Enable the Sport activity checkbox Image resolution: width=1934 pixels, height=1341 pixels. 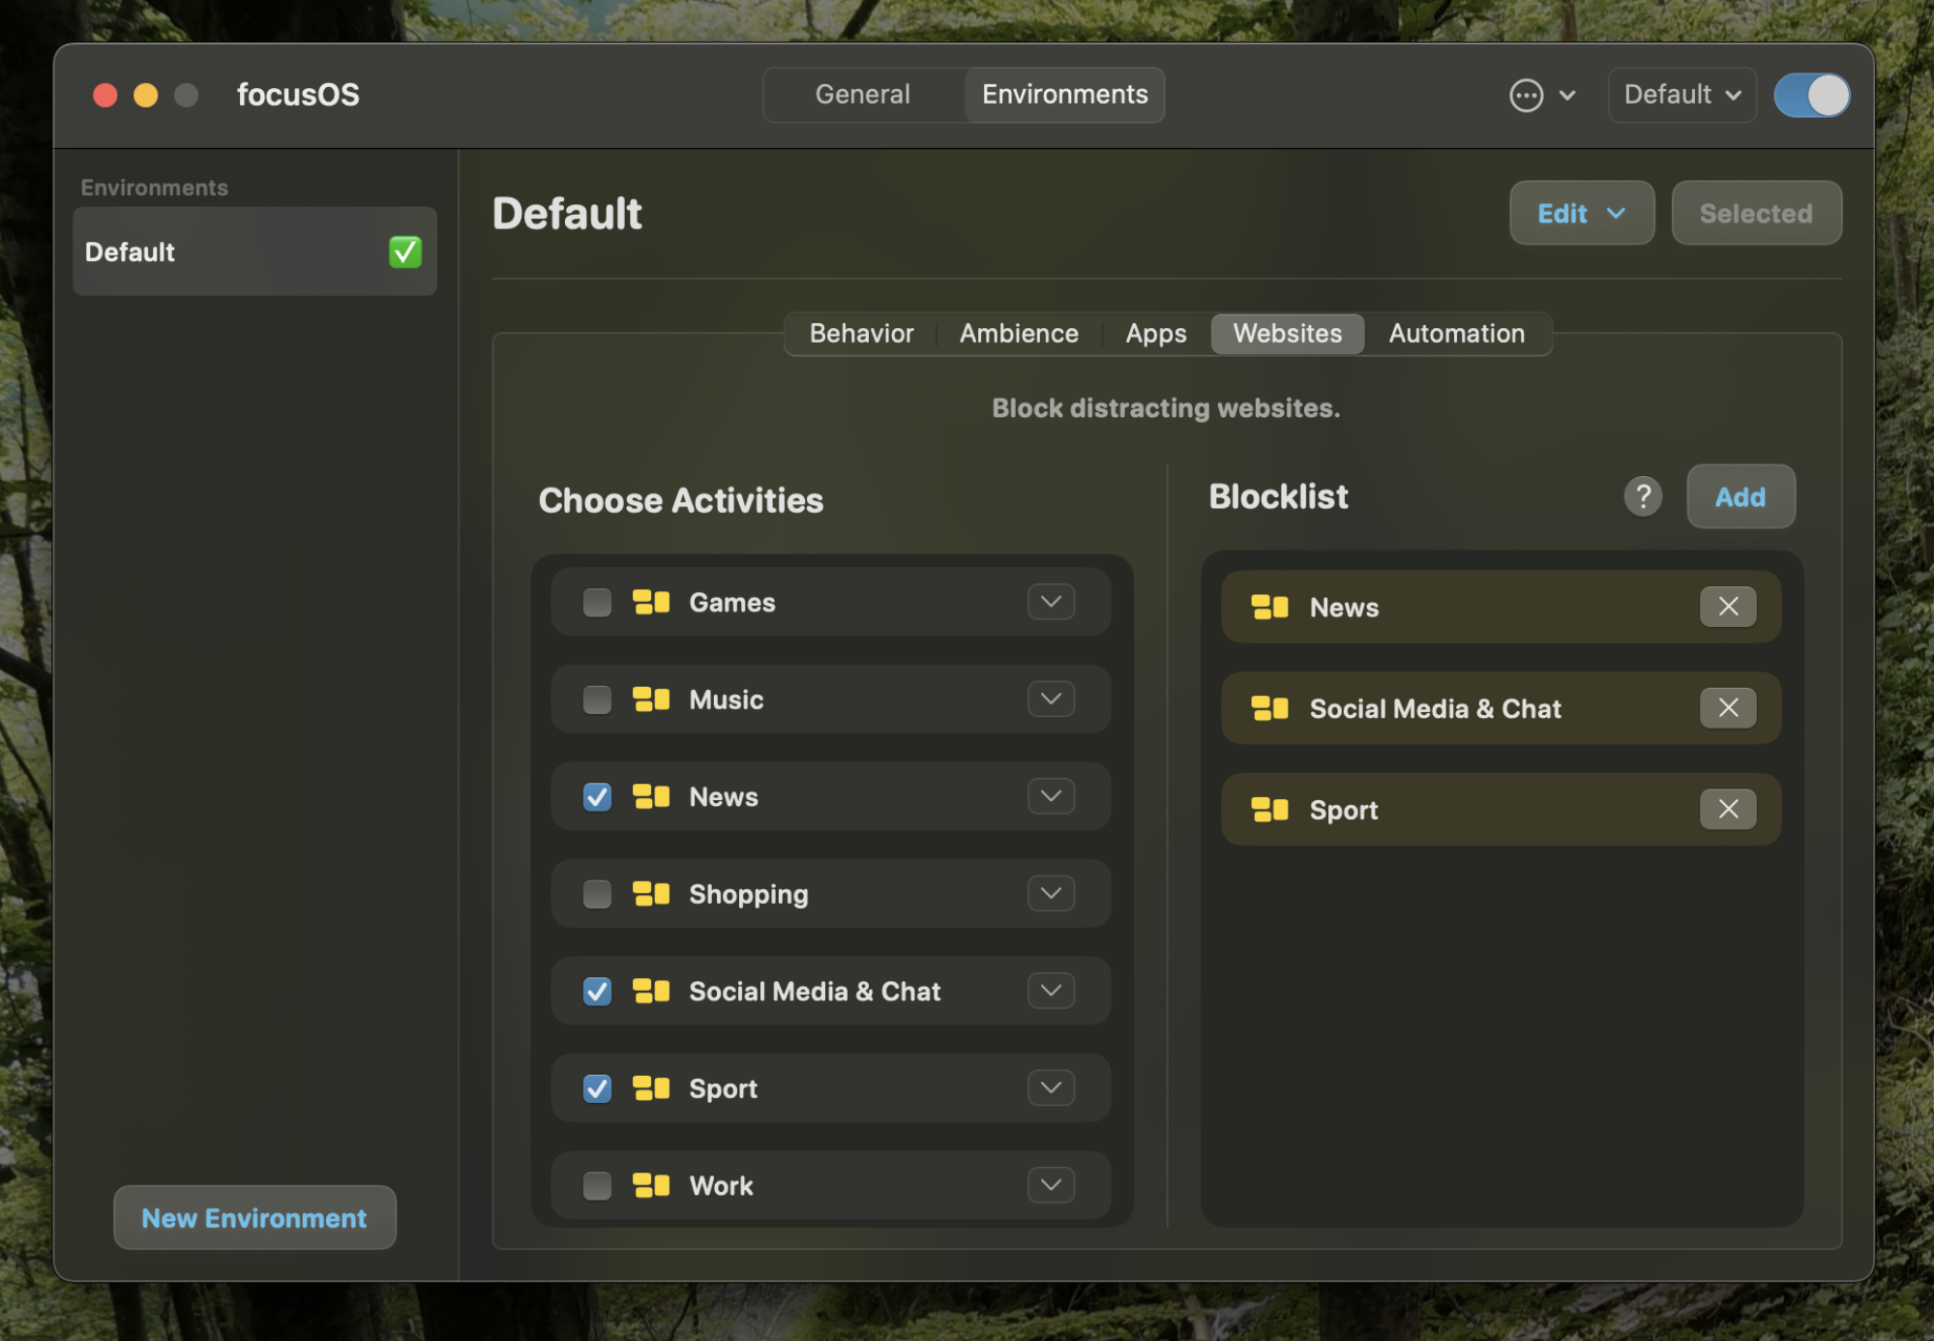tap(597, 1088)
